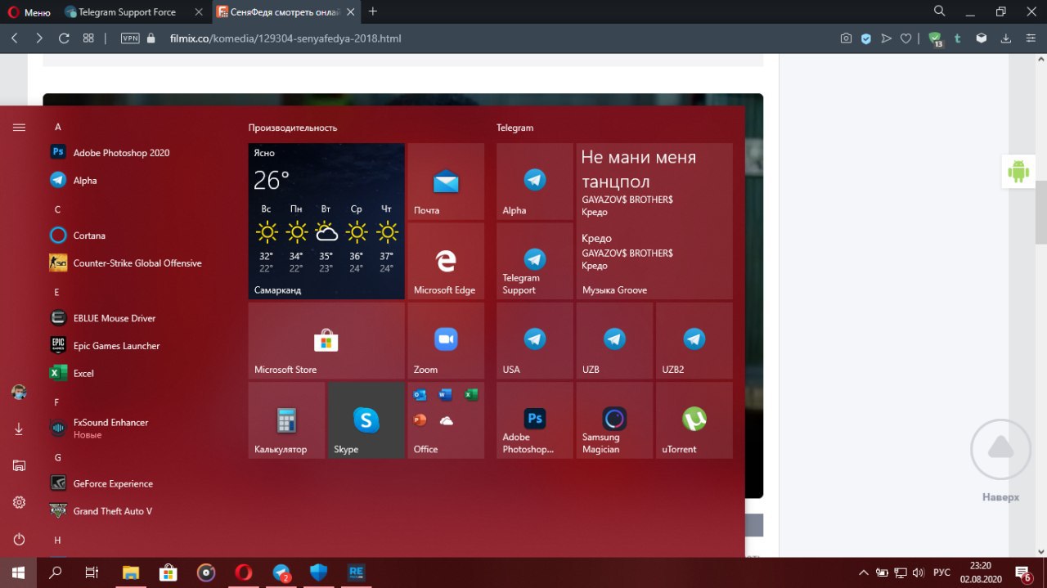1047x588 pixels.
Task: Switch the РУС input language
Action: pos(942,572)
